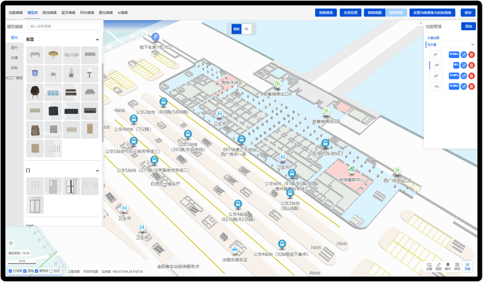
Task: Click the 添加 add map button
Action: [x=468, y=27]
